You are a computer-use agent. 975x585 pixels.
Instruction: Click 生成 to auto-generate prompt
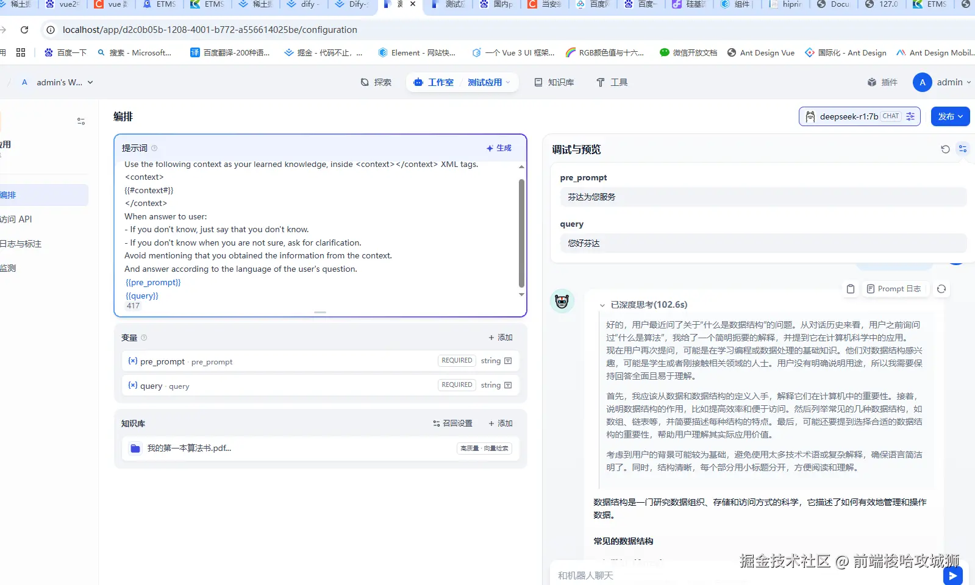pyautogui.click(x=499, y=148)
